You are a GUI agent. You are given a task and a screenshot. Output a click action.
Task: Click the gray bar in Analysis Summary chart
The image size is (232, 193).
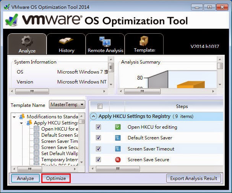(x=158, y=80)
